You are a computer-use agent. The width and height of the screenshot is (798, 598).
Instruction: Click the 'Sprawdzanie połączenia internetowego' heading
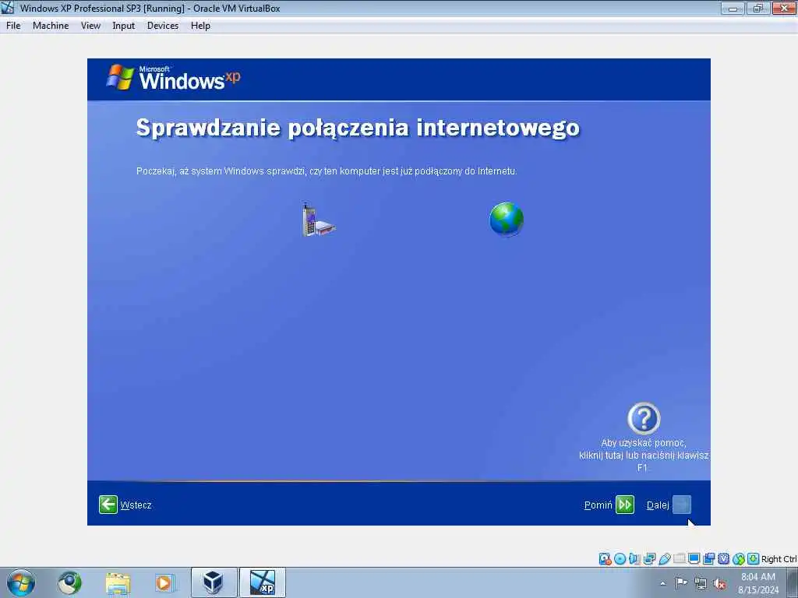point(358,127)
